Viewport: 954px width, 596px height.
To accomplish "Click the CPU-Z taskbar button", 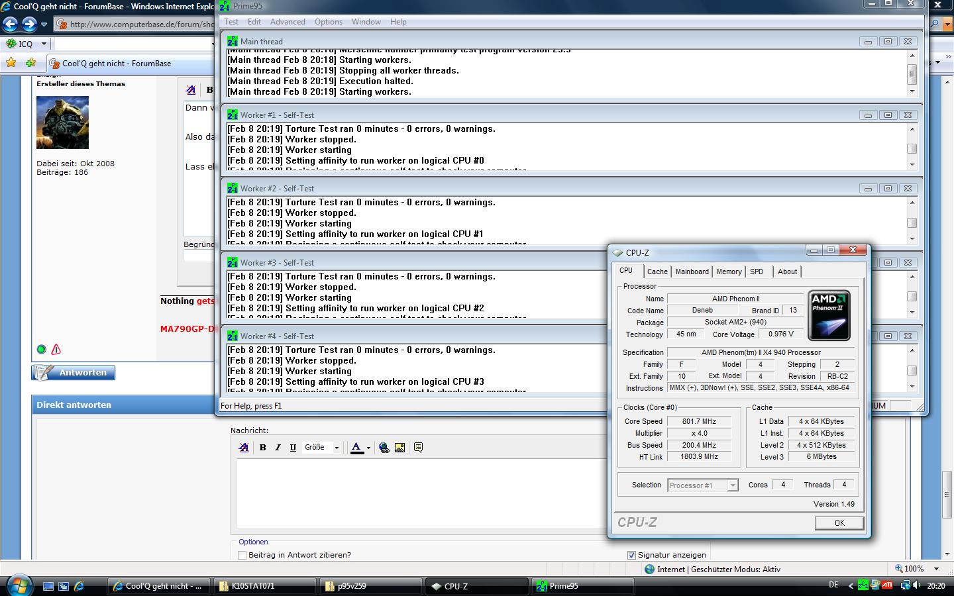I will [x=477, y=586].
